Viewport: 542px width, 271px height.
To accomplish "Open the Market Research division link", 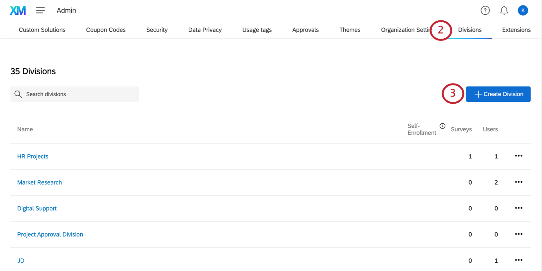I will (40, 182).
